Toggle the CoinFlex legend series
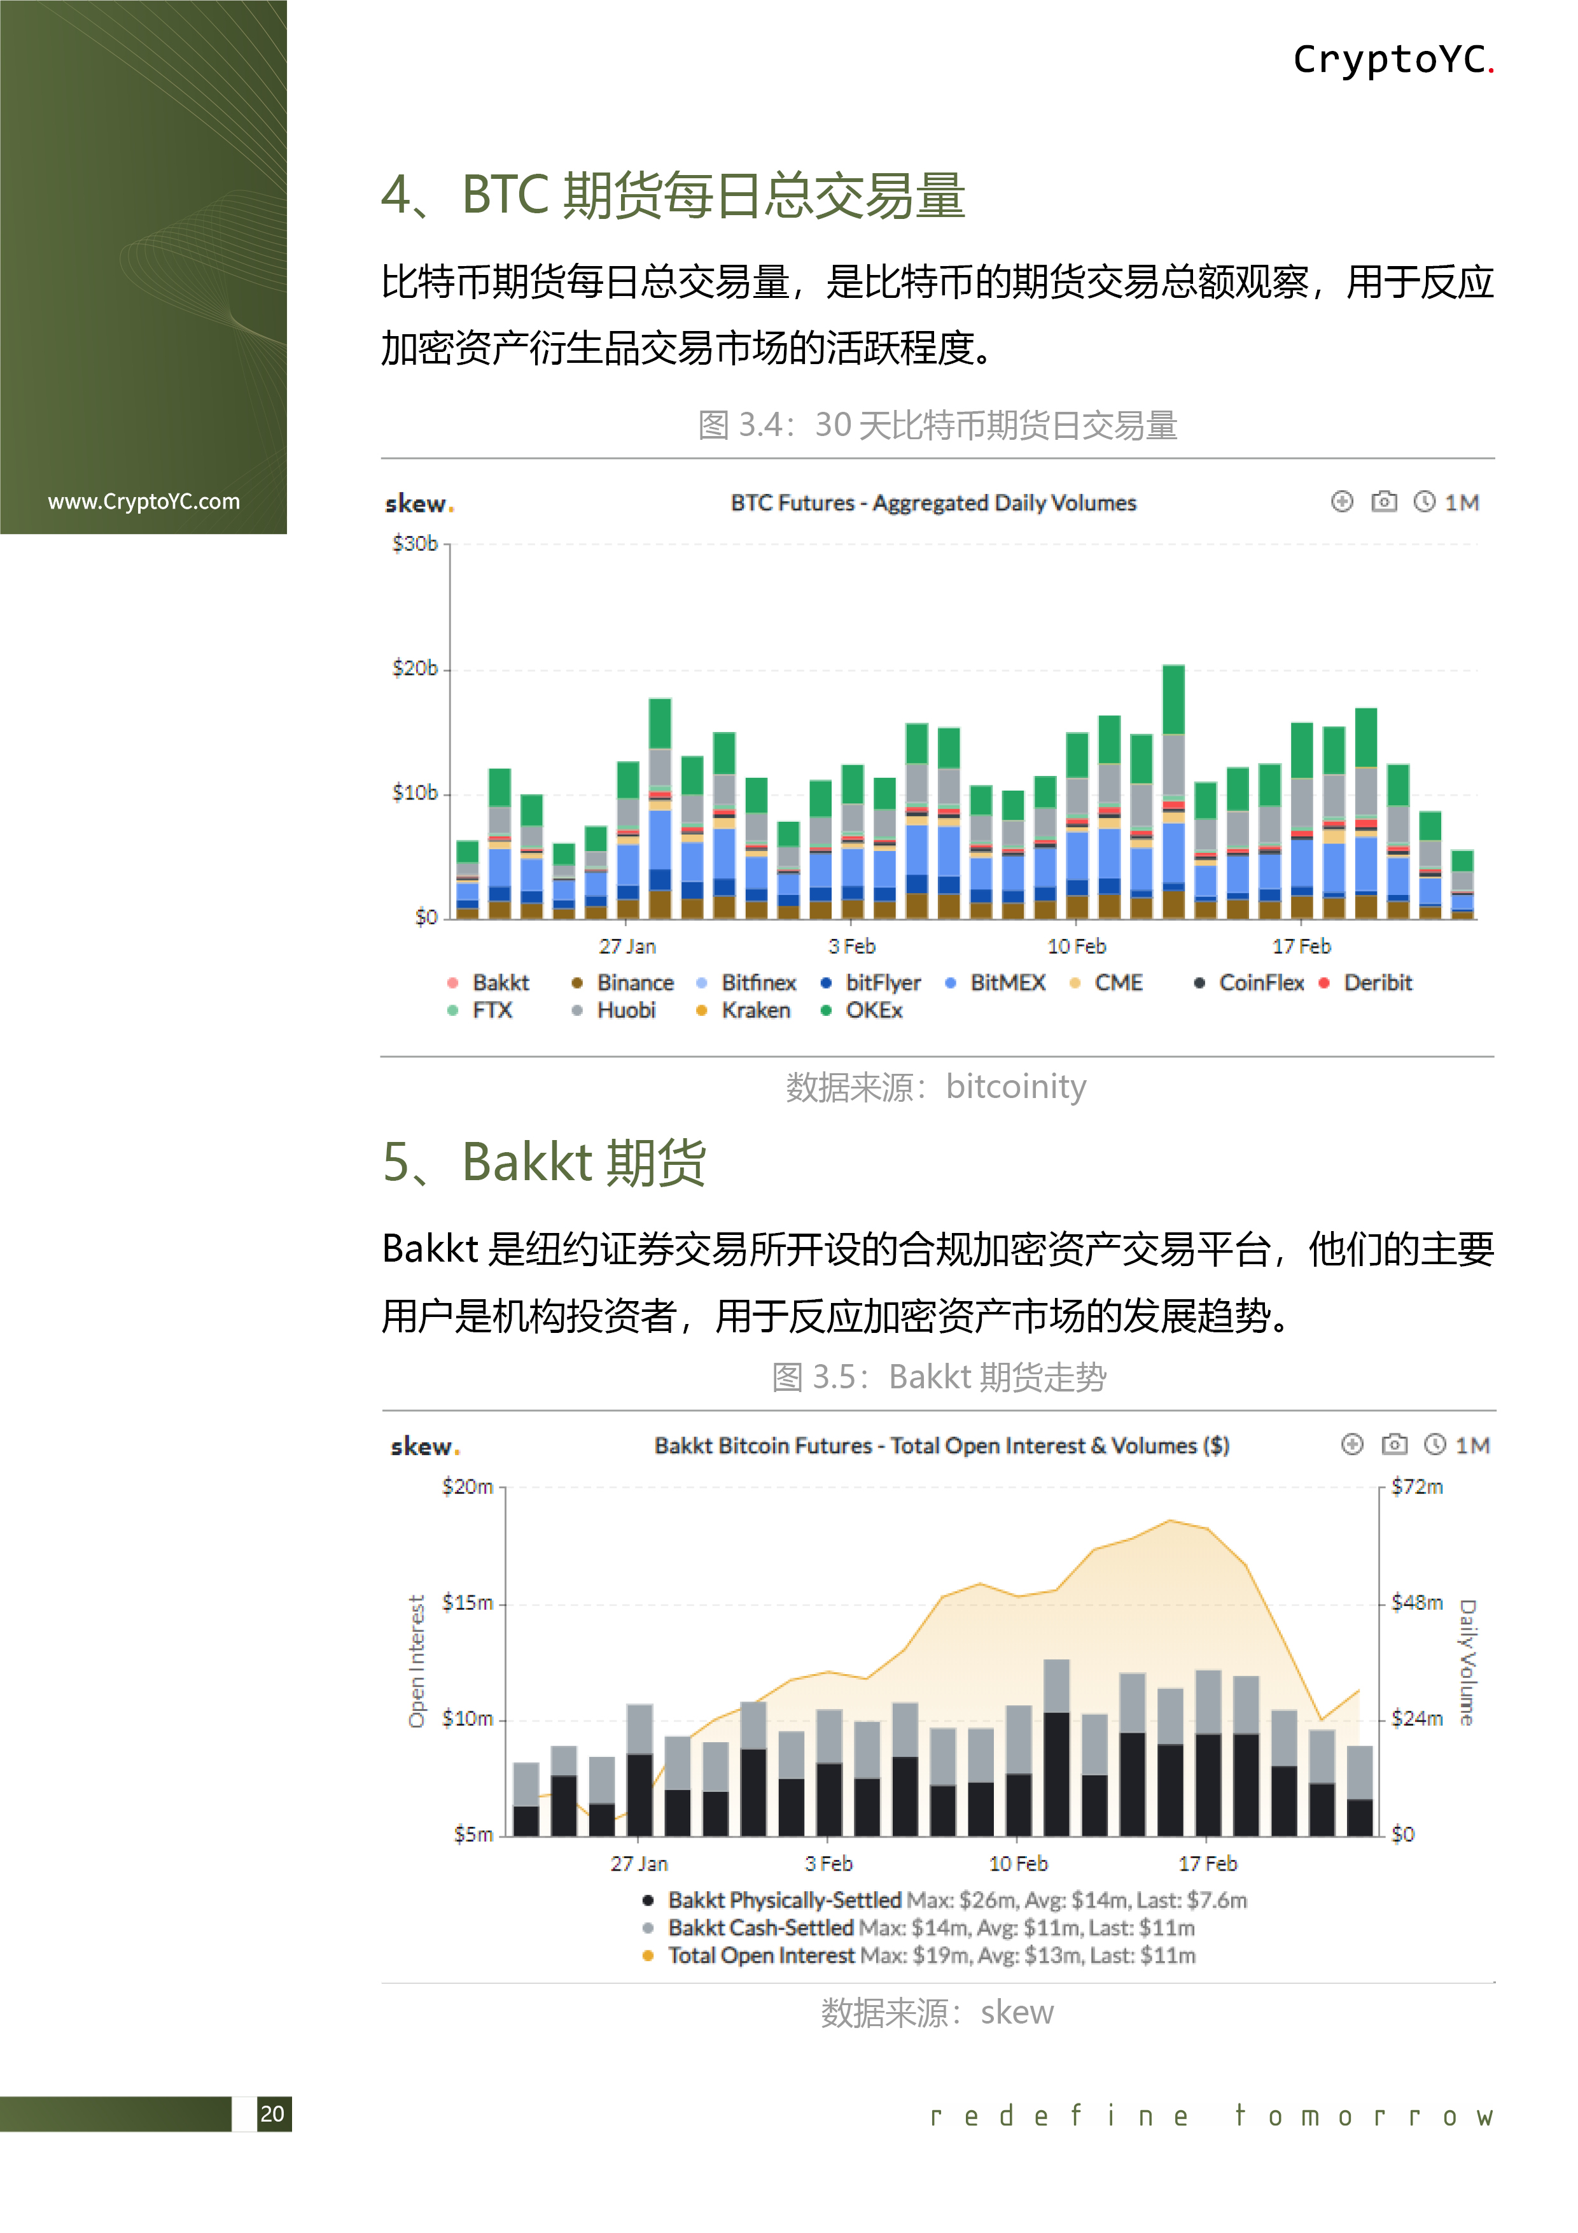The height and width of the screenshot is (2233, 1578). (1250, 982)
